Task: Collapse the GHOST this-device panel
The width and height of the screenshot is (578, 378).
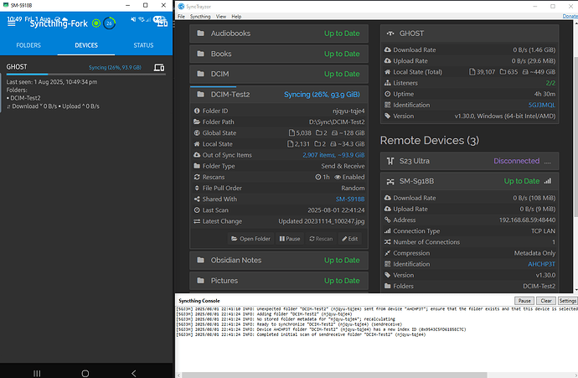Action: click(469, 34)
